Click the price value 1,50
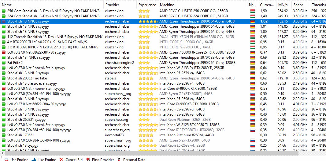The width and height of the screenshot is (326, 161). point(264,11)
